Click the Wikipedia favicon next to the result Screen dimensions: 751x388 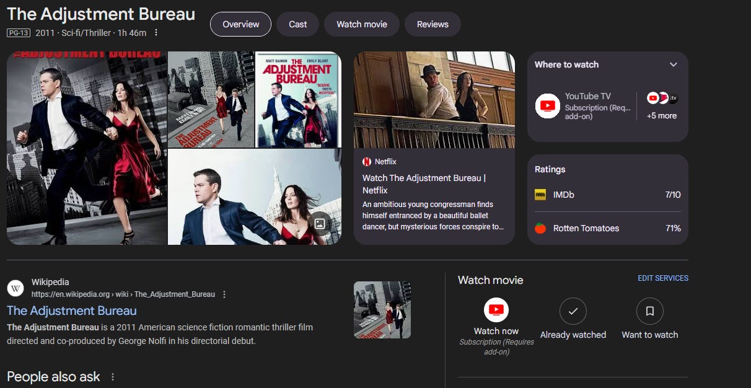[x=15, y=288]
